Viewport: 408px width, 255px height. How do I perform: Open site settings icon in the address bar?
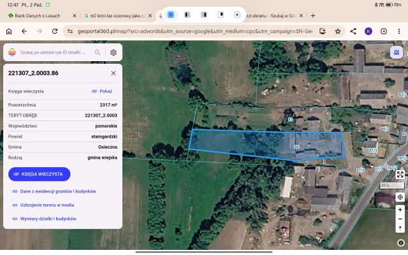click(x=70, y=31)
